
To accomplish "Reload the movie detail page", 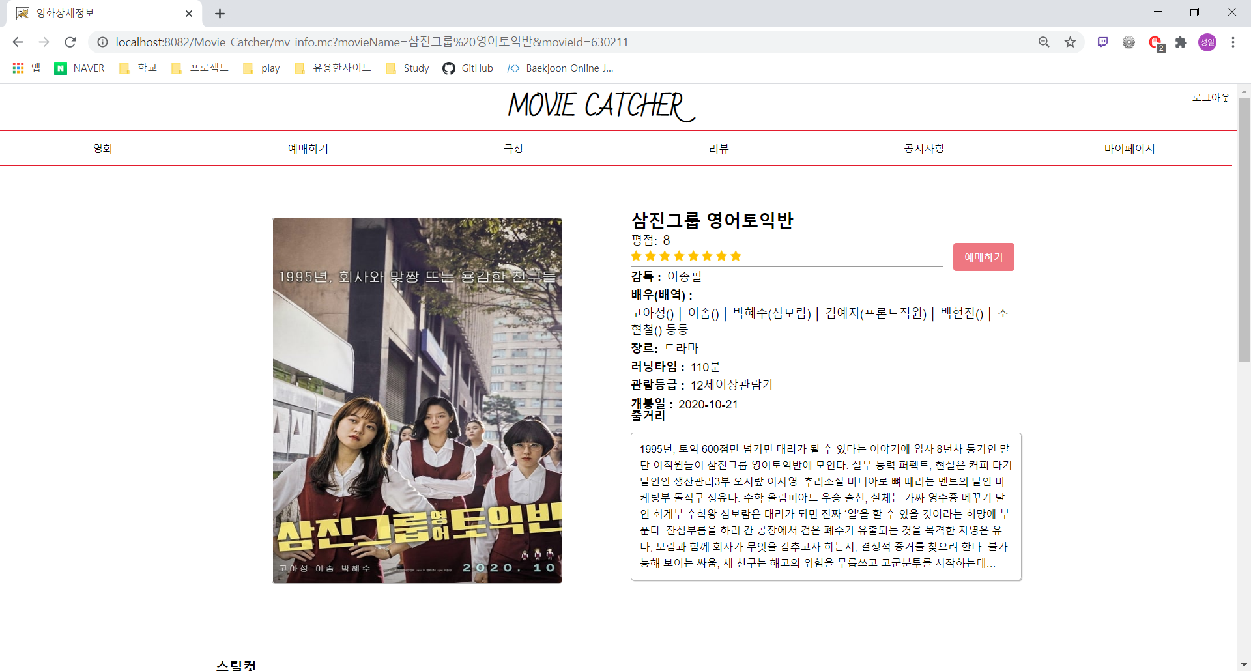I will click(x=70, y=42).
